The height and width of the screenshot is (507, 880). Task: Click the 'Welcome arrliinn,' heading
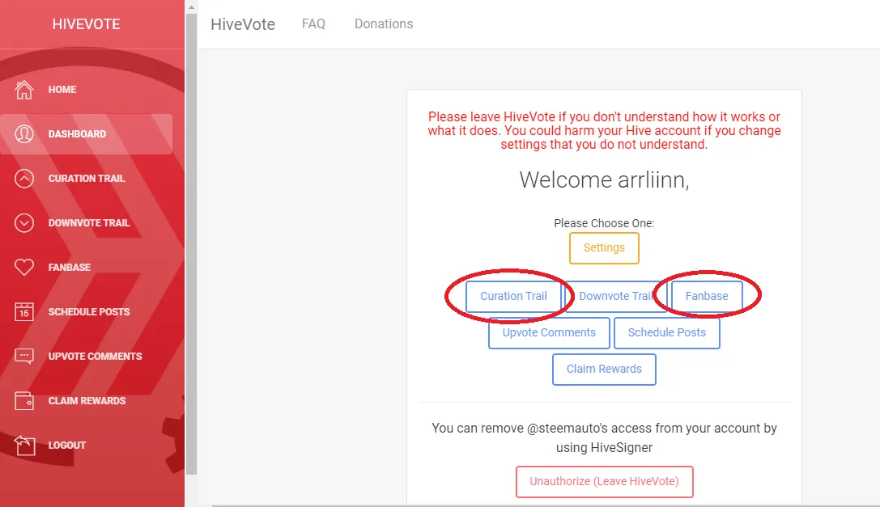tap(604, 180)
